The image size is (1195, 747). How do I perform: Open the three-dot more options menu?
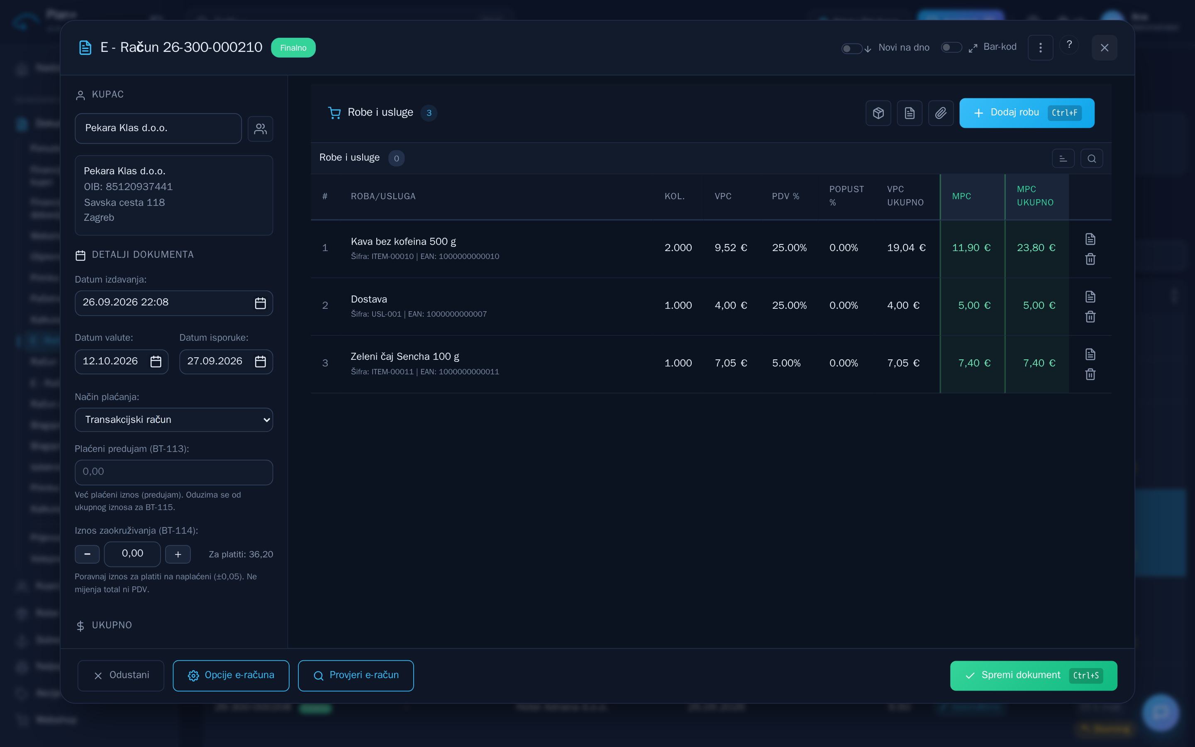tap(1041, 47)
